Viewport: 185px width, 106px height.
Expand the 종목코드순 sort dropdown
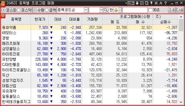[x=86, y=10]
